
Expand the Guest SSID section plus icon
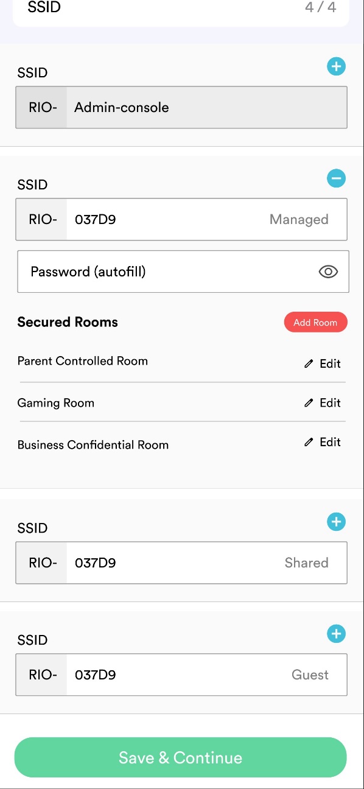(x=336, y=634)
